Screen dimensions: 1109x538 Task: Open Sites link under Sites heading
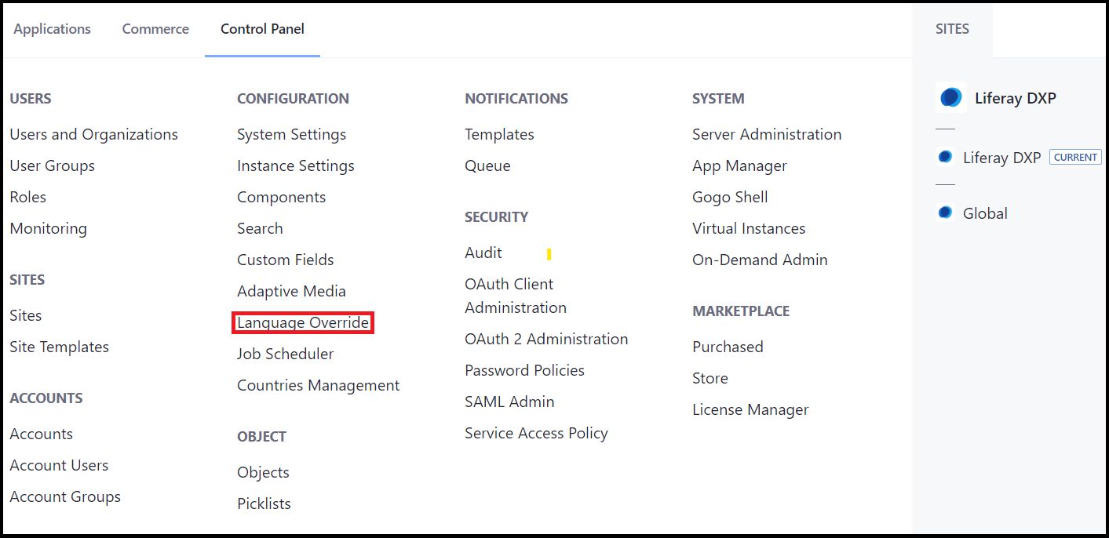pyautogui.click(x=25, y=315)
